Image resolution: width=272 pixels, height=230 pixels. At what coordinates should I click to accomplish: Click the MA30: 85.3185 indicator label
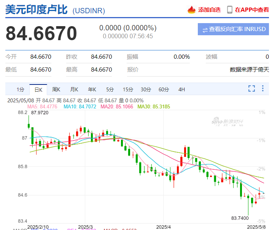154,106
